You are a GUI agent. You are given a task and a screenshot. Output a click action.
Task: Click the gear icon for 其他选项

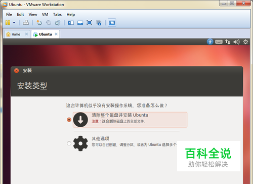click(80, 143)
